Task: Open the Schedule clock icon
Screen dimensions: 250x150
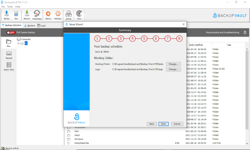Action: click(58, 15)
